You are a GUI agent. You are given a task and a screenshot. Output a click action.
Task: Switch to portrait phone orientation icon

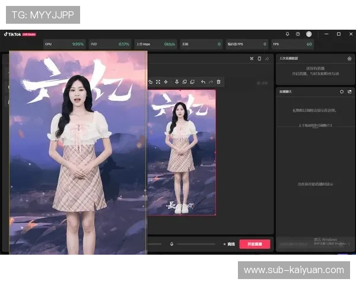click(259, 59)
